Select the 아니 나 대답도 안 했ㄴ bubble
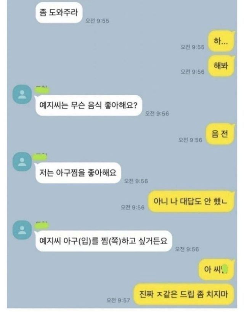The height and width of the screenshot is (314, 244). click(191, 201)
